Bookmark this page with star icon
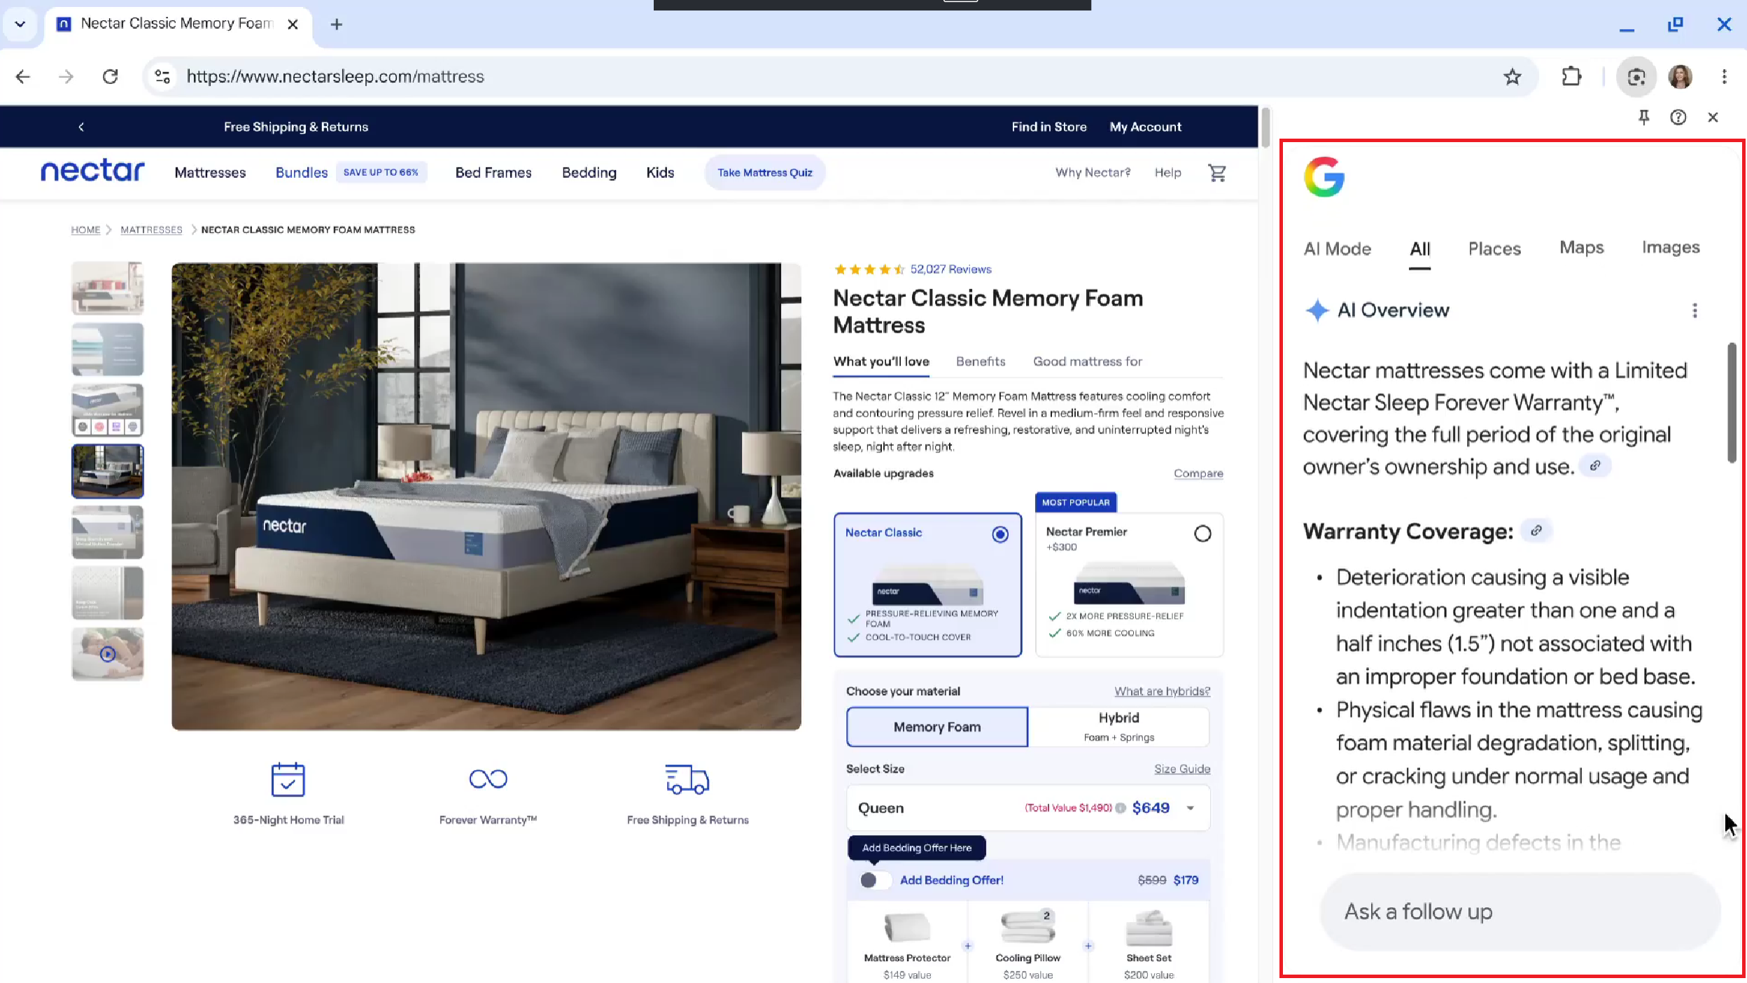Viewport: 1747px width, 983px height. (1512, 76)
